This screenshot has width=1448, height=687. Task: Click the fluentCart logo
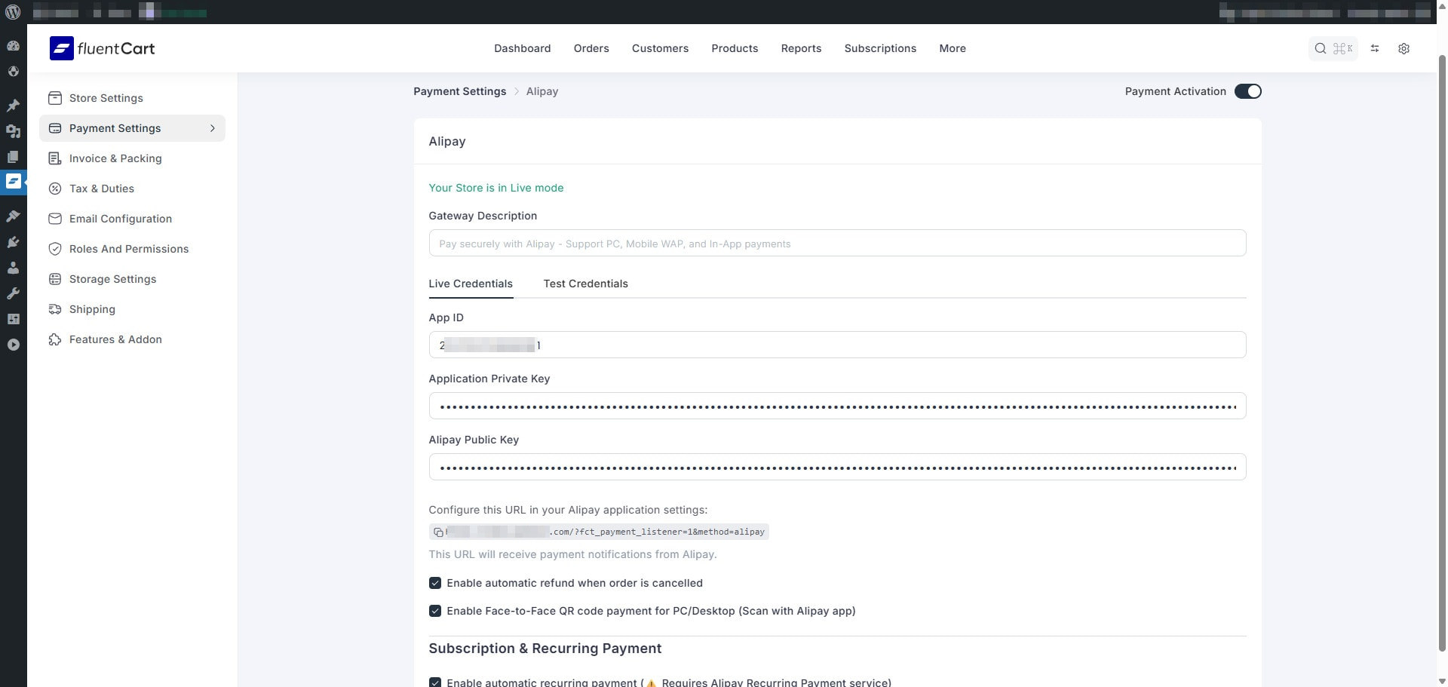tap(102, 48)
